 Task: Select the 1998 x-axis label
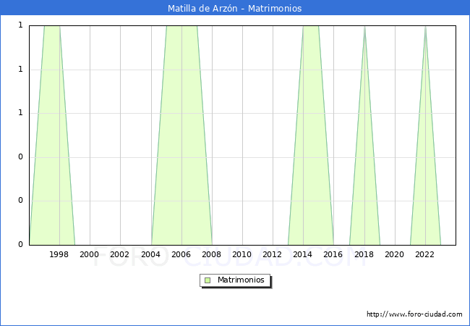[59, 254]
